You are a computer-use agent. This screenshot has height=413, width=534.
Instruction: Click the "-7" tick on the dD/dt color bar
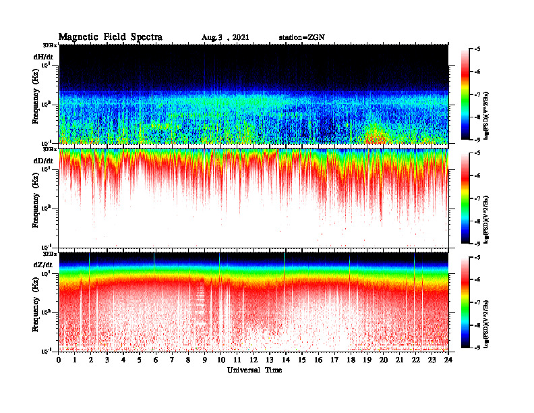pyautogui.click(x=477, y=198)
